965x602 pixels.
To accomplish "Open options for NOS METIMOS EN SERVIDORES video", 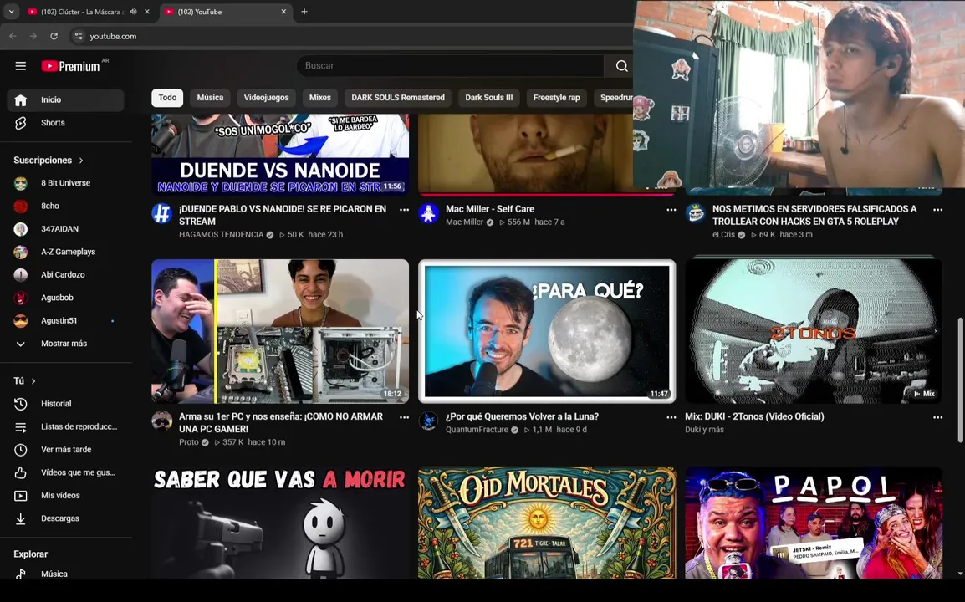I will (x=937, y=210).
